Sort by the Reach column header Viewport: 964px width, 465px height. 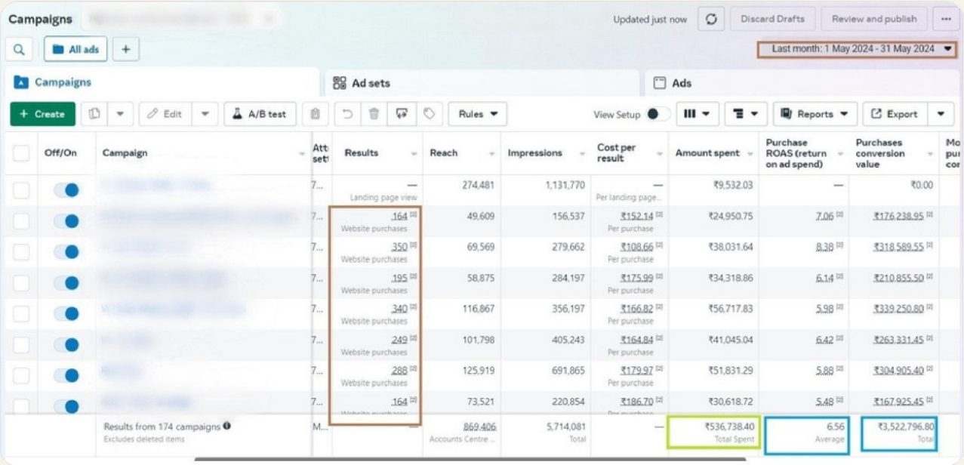[444, 153]
